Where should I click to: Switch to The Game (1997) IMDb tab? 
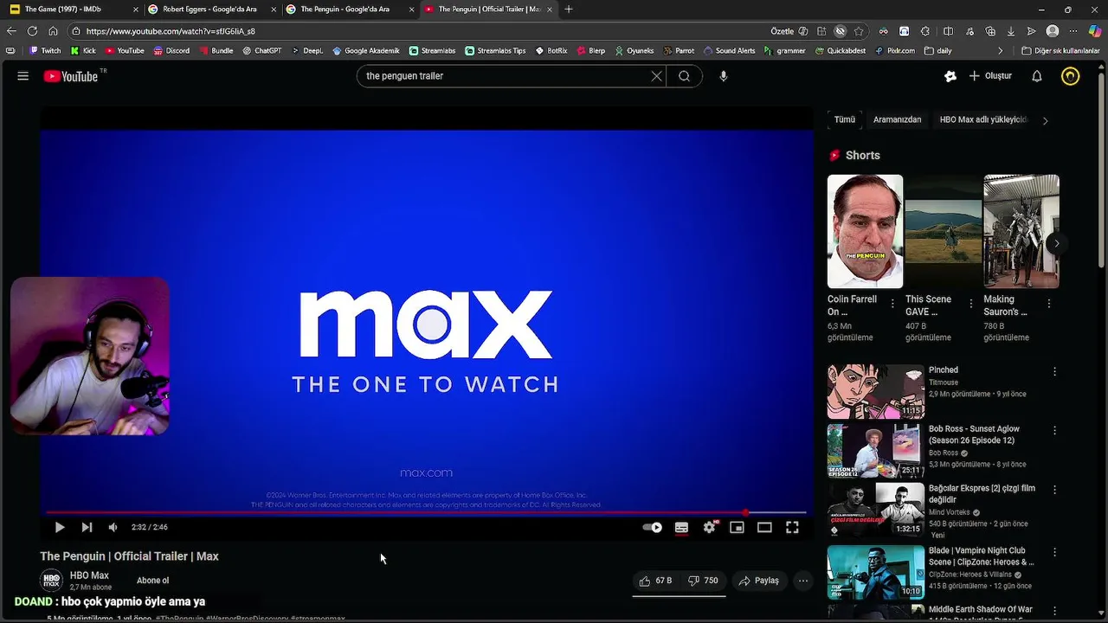pos(72,10)
